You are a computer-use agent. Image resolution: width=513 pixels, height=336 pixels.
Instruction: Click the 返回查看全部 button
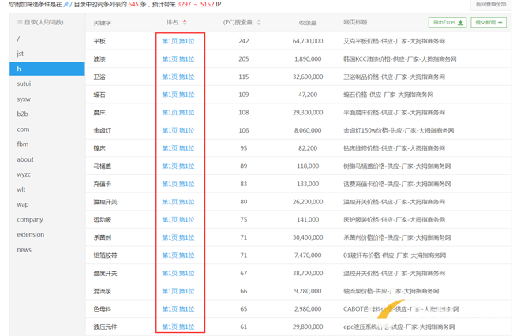[x=490, y=4]
